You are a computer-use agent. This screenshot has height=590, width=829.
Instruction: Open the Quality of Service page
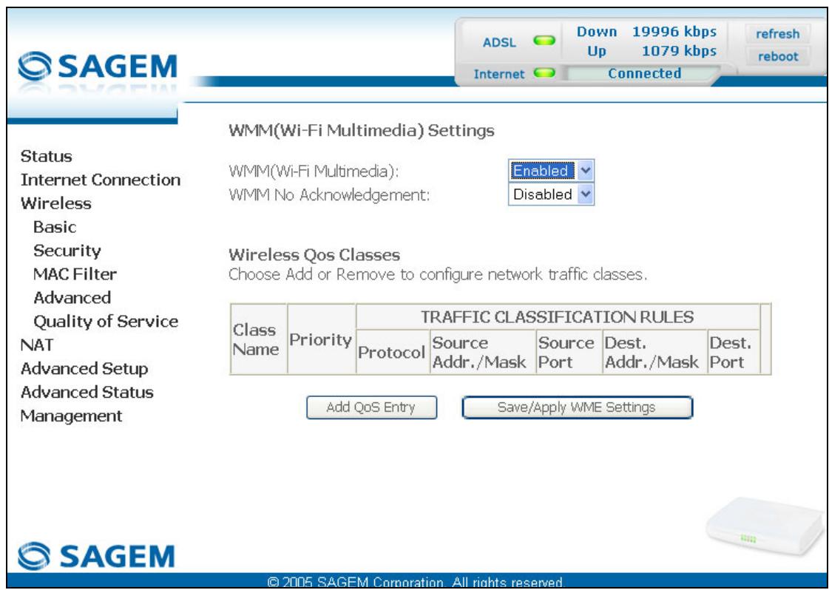click(x=105, y=322)
